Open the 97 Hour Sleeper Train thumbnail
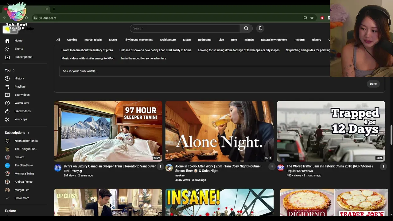The width and height of the screenshot is (393, 221). pyautogui.click(x=108, y=131)
